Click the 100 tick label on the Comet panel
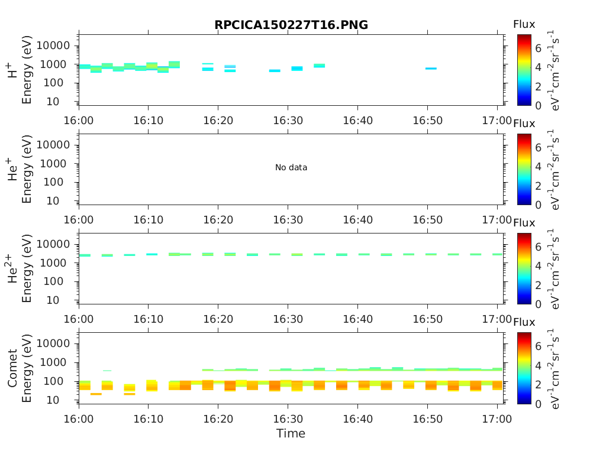Viewport: 606px width, 454px height. tap(53, 381)
